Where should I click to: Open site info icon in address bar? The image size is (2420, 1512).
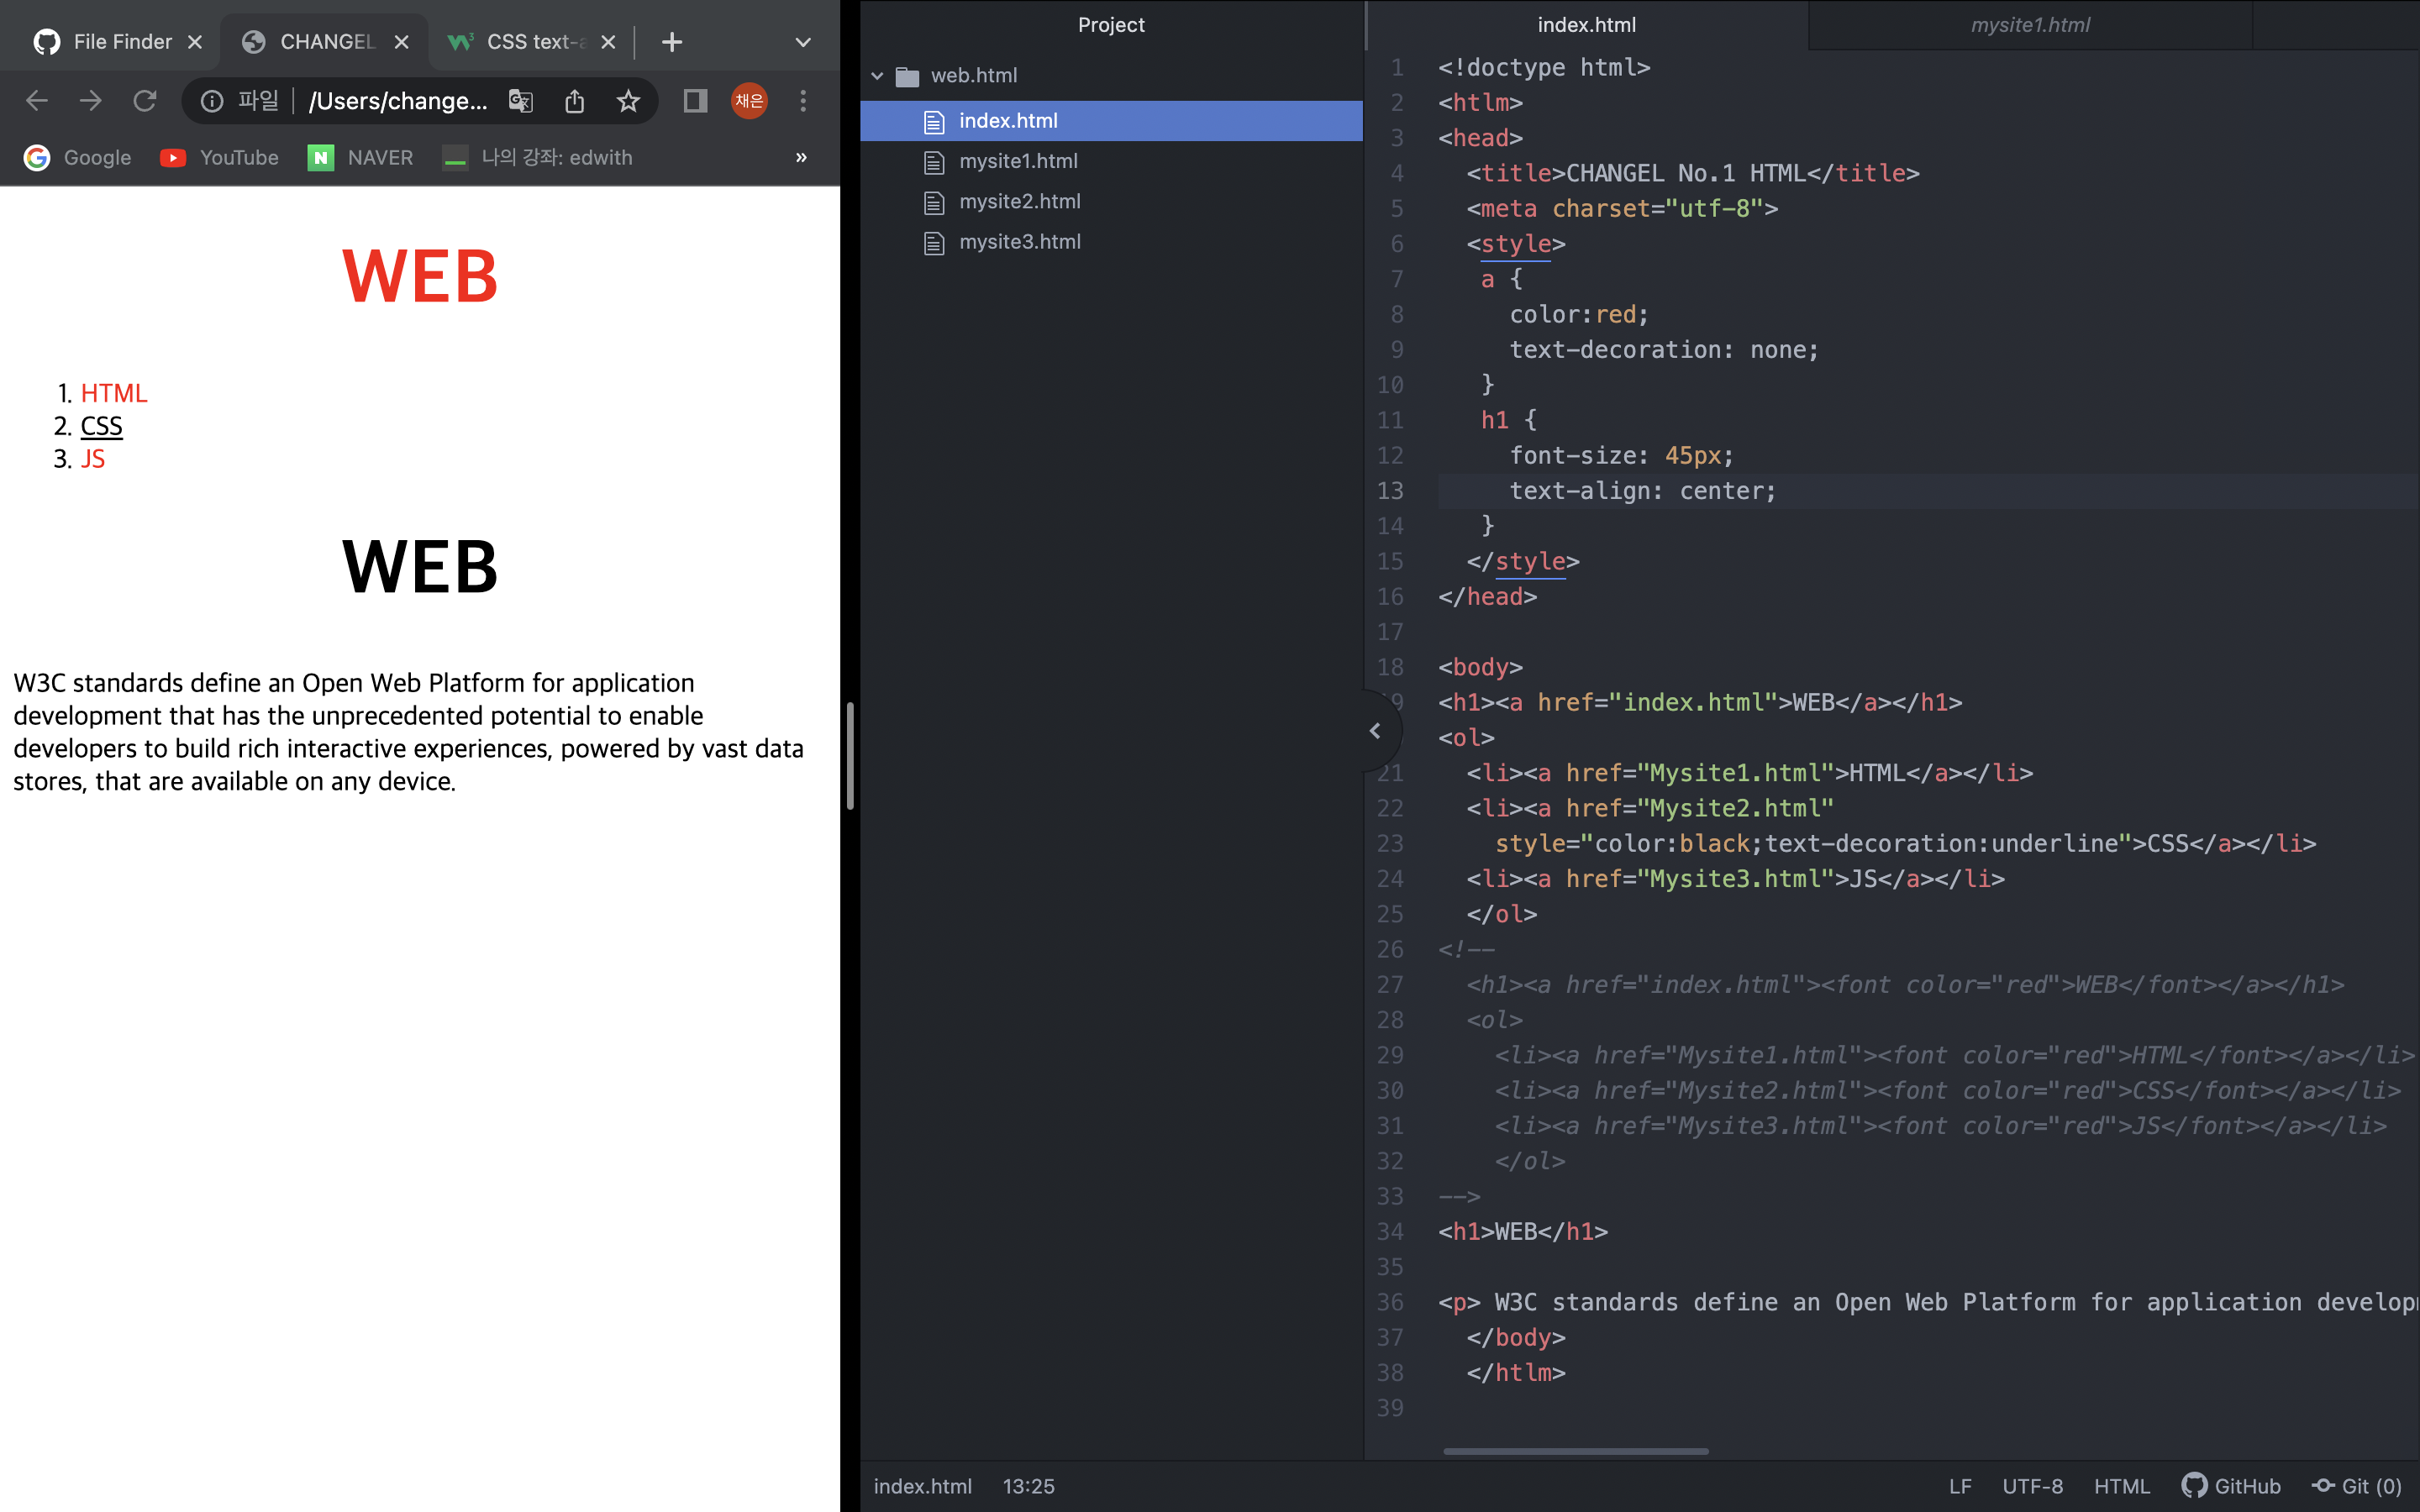(212, 101)
